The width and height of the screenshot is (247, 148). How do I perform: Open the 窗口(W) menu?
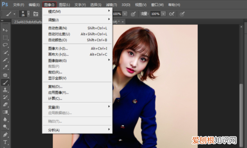(157, 5)
